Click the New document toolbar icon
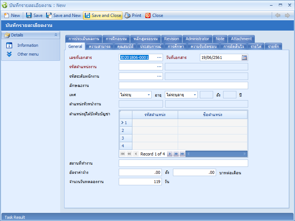The width and height of the screenshot is (295, 221). tap(7, 15)
